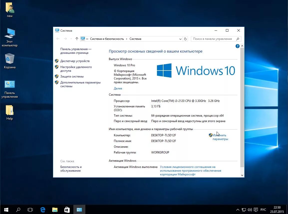Screen dimensions: 288x214
Task: Click the processor value Intel Core i3-2120
Action: point(185,101)
